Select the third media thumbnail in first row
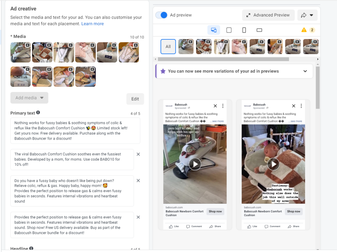Screen dimensions: 337x252 [x=64, y=52]
